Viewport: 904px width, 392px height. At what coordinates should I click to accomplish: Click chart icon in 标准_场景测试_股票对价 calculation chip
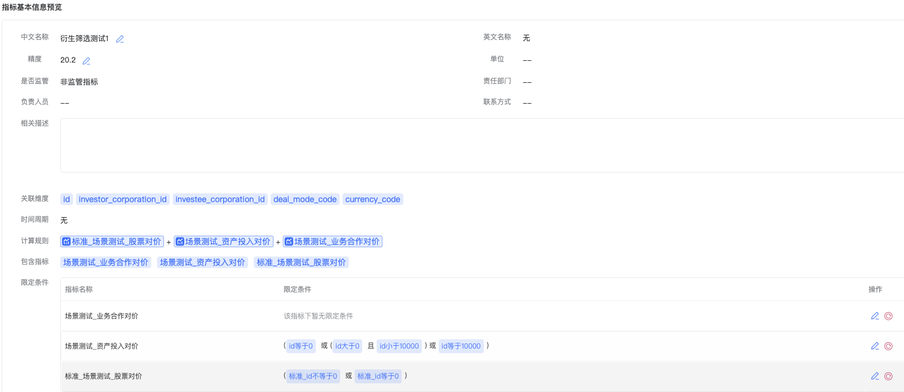(67, 241)
